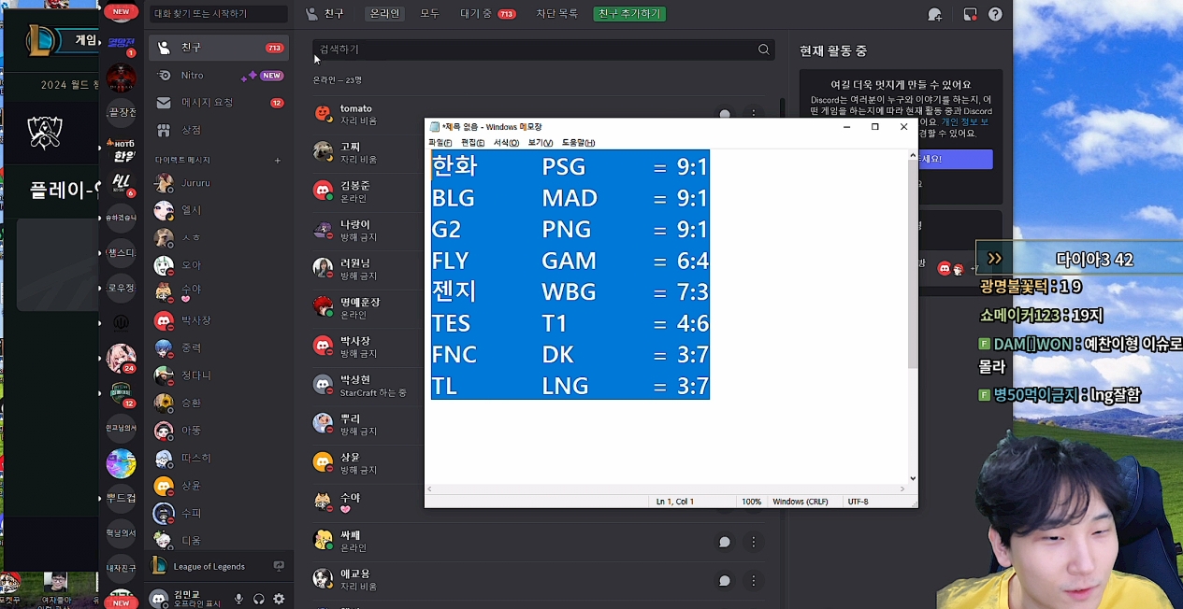Click the green 친구 추가하기 button
Viewport: 1183px width, 609px height.
629,14
